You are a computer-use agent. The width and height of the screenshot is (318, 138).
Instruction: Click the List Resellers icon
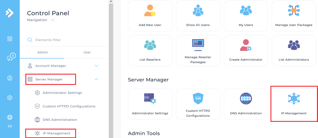pos(150,46)
